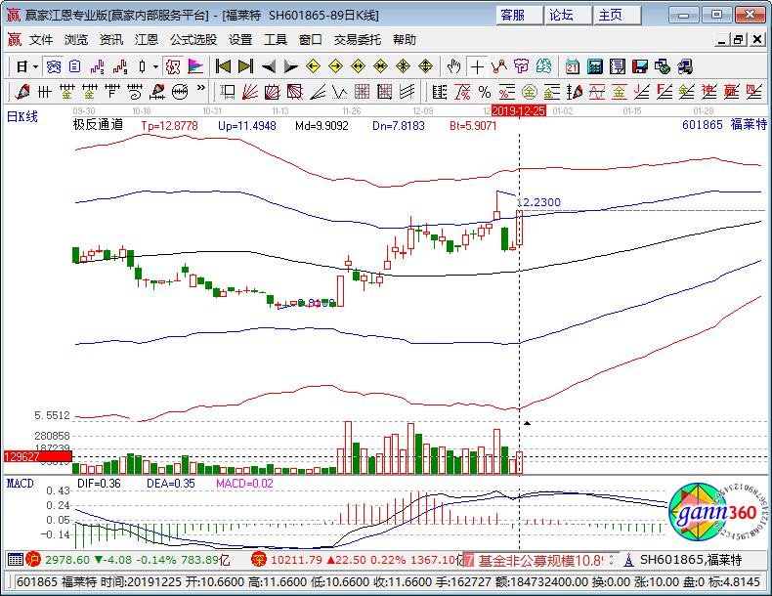Click the save floppy disk icon

[x=640, y=66]
